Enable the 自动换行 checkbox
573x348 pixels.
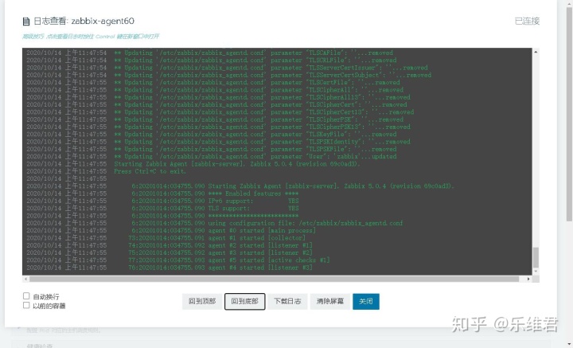[x=26, y=295]
